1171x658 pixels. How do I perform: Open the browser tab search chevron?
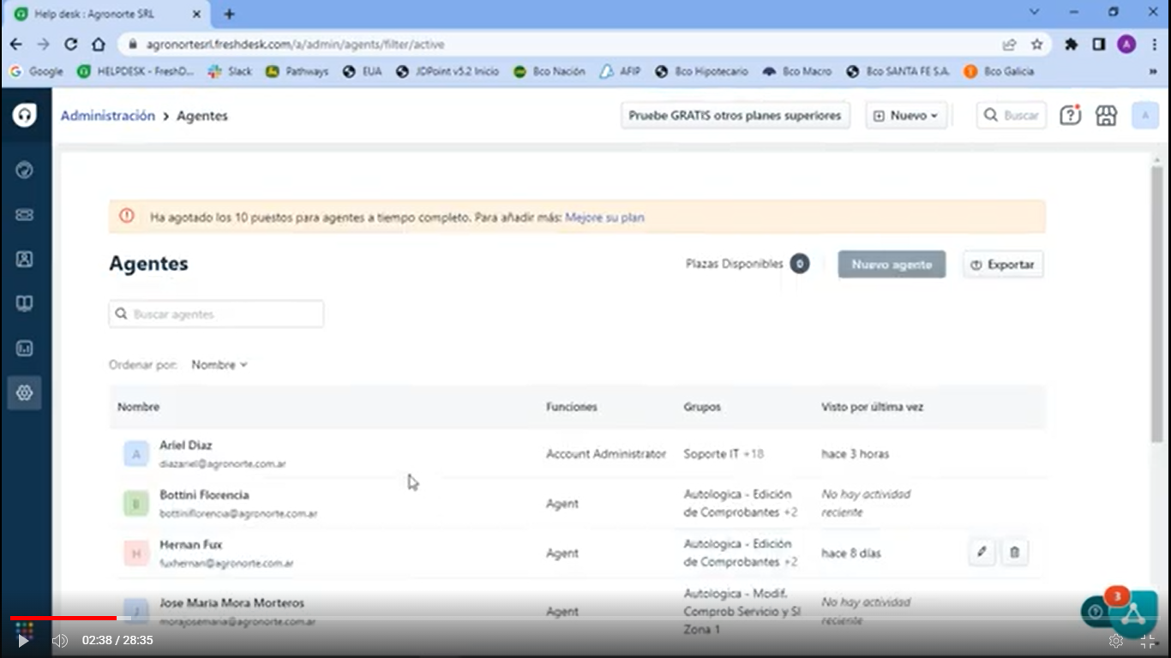(1034, 13)
